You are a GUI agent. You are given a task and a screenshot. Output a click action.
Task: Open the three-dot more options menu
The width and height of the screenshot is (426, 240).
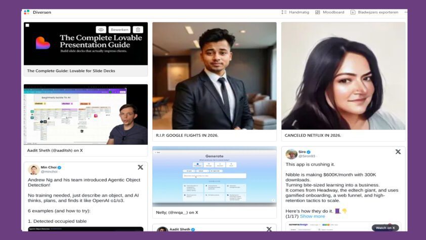[x=406, y=12]
